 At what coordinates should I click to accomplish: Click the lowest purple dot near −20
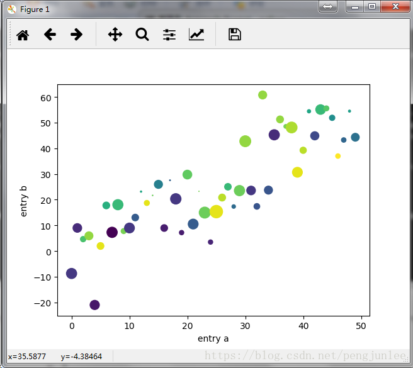coord(94,305)
